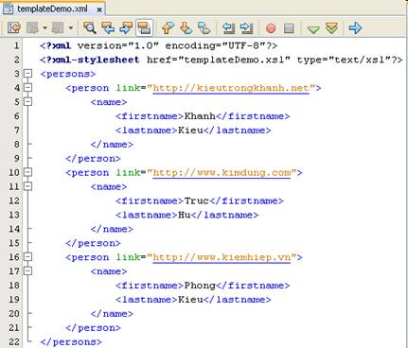
Task: Collapse the person fold on line 10
Action: [28, 172]
